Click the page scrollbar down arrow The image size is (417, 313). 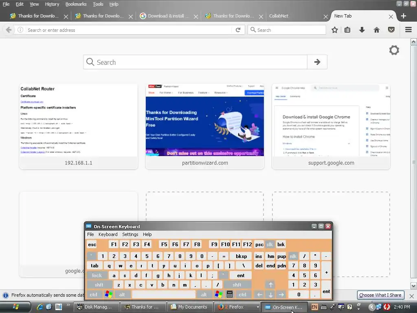[413, 286]
